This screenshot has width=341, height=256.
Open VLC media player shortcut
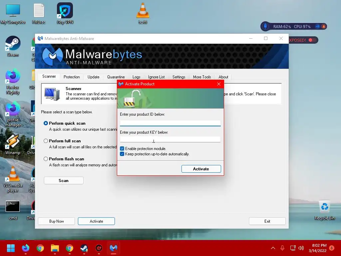pyautogui.click(x=13, y=179)
